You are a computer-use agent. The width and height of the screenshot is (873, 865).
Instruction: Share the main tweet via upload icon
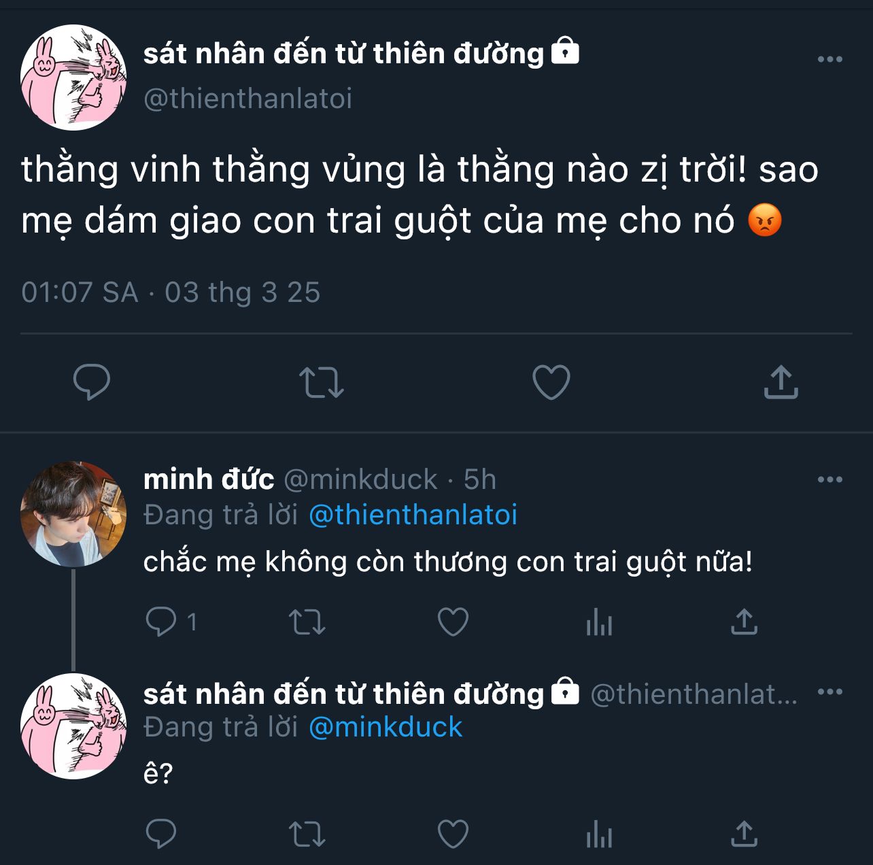point(781,381)
